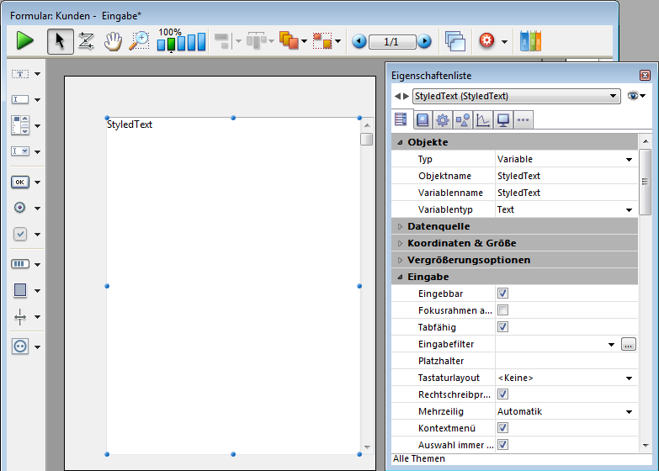The height and width of the screenshot is (471, 659).
Task: Choose the entry order tool
Action: click(x=86, y=41)
